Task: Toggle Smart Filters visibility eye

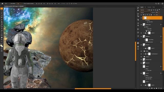Action: click(145, 40)
